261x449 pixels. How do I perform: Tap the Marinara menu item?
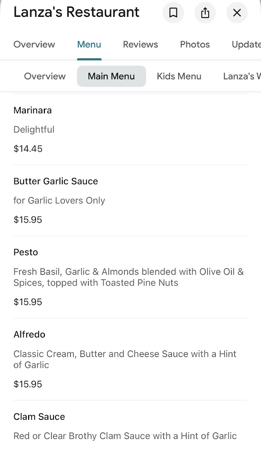pos(33,110)
